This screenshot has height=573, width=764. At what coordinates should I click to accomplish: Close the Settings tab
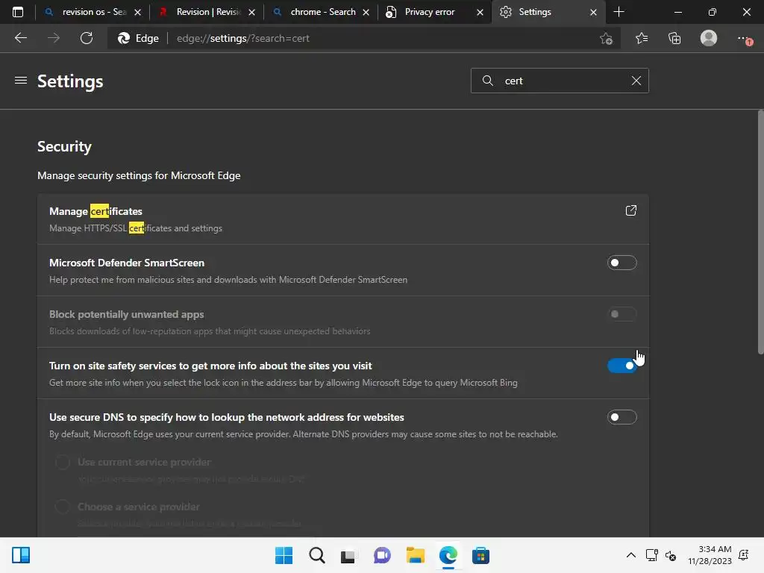[593, 12]
